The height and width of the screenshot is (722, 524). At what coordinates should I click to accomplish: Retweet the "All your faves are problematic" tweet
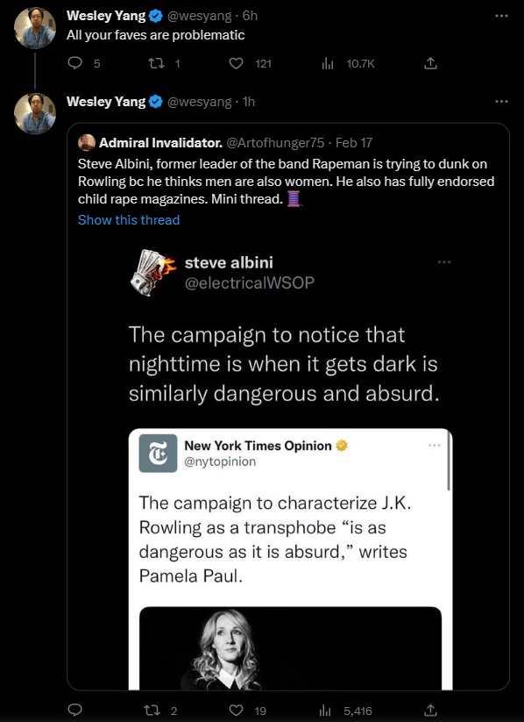coord(155,63)
